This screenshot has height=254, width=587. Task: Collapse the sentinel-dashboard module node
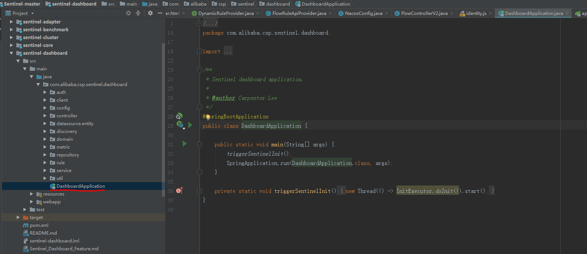pos(12,53)
